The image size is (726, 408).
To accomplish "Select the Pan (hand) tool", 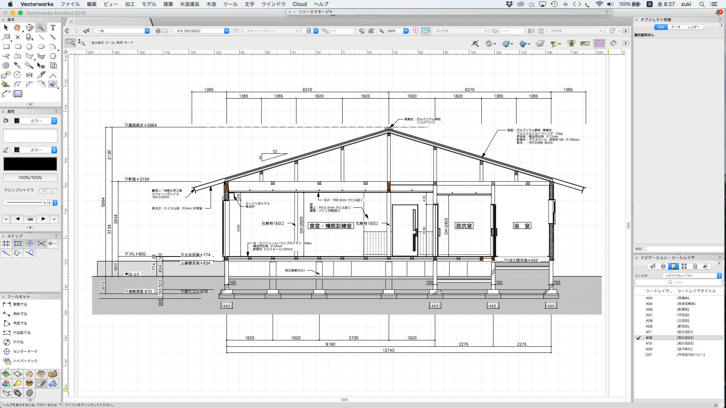I will (17, 28).
